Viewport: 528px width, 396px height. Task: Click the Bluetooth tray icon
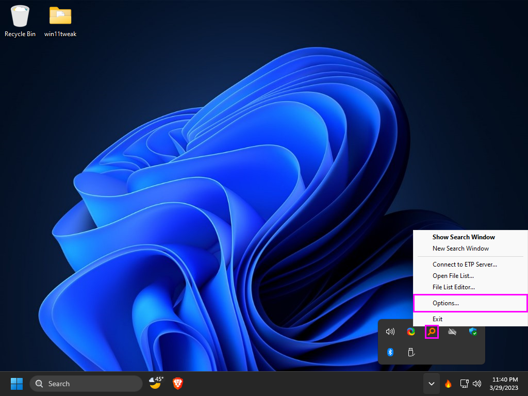[390, 352]
